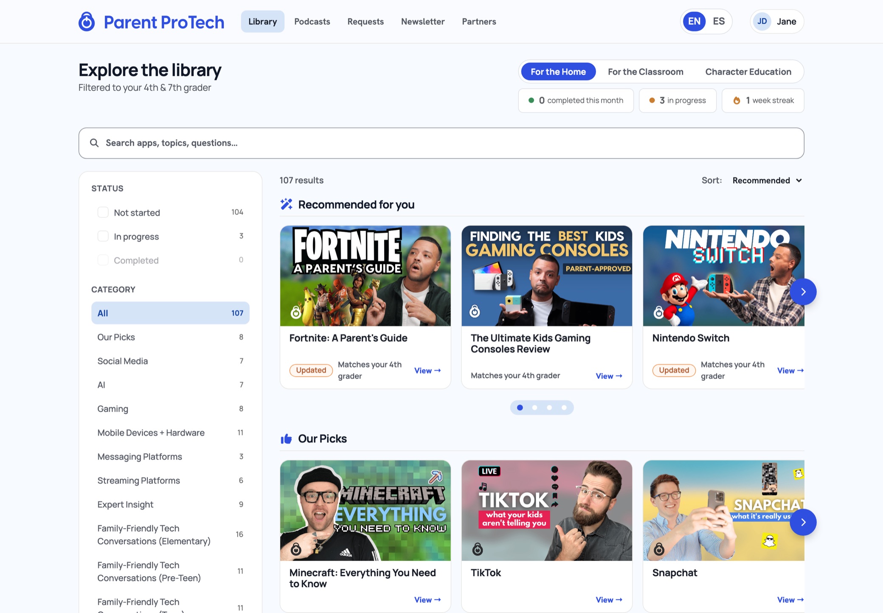
Task: Check the Completed status filter
Action: pos(103,260)
